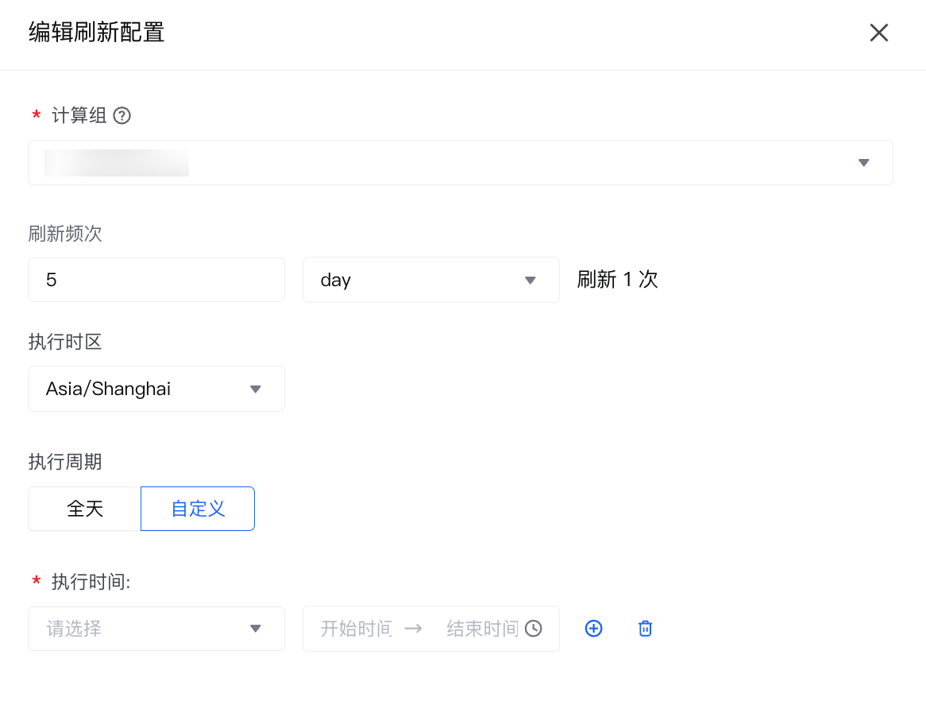Click the 结束时间 end time field
The height and width of the screenshot is (709, 926).
pyautogui.click(x=482, y=629)
